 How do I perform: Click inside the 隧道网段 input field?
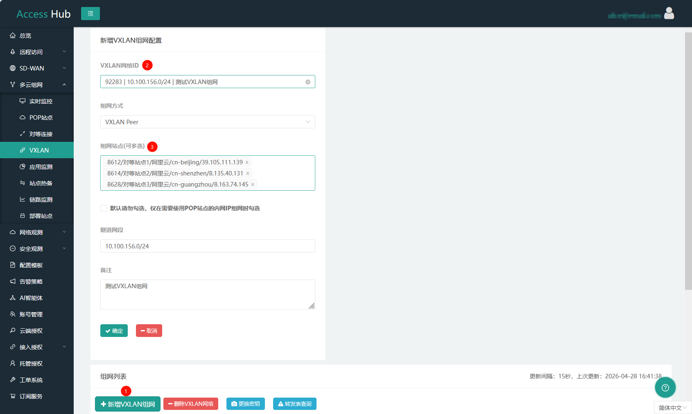pos(208,246)
